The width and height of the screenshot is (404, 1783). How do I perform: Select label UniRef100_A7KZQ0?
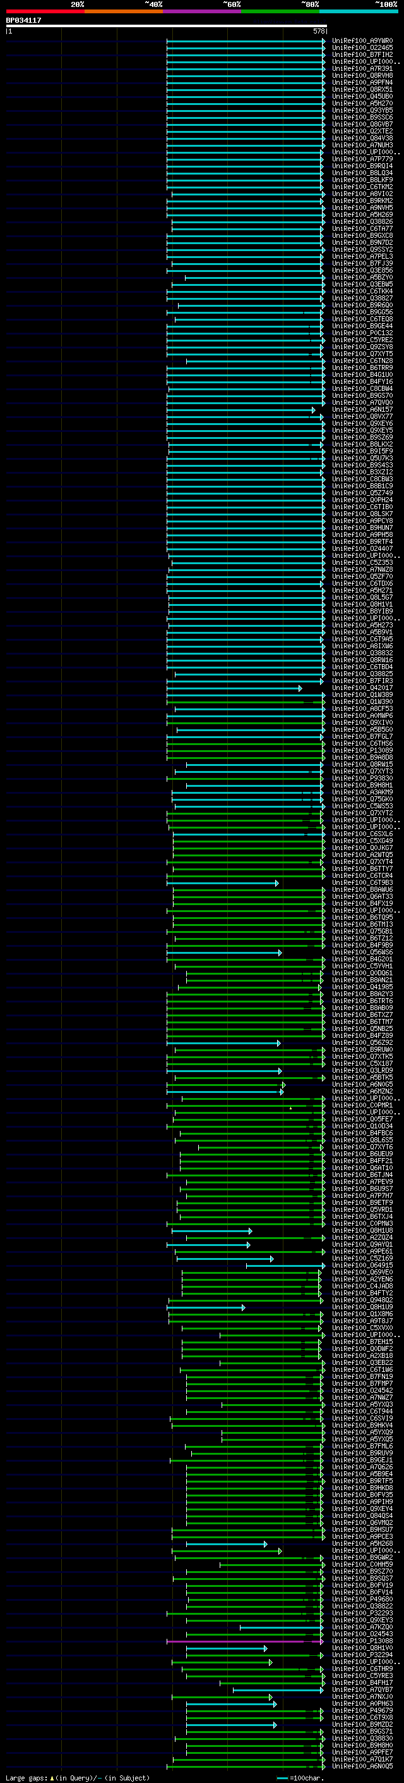point(362,1627)
